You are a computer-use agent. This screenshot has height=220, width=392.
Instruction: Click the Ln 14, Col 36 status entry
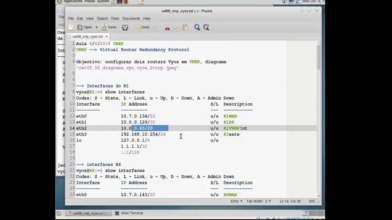[x=290, y=201]
